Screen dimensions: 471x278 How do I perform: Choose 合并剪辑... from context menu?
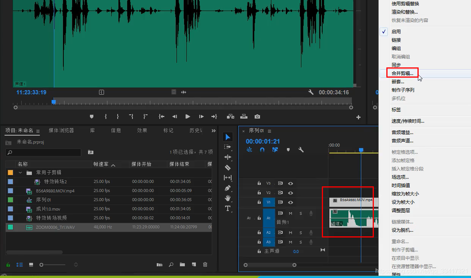(402, 73)
